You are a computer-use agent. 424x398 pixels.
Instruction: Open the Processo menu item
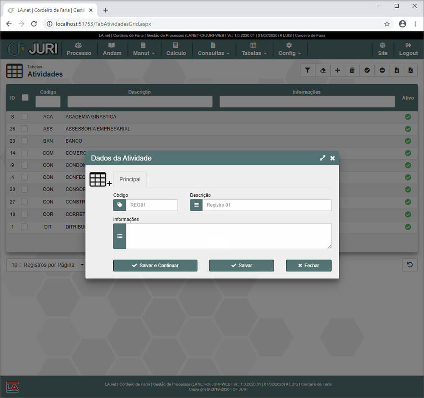tap(79, 49)
